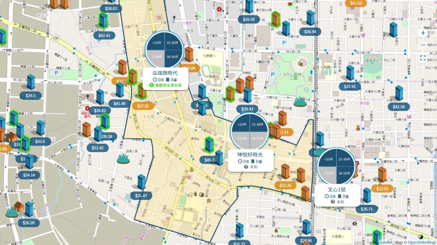Select the blue building above $33.5
The image size is (437, 245).
40,128
